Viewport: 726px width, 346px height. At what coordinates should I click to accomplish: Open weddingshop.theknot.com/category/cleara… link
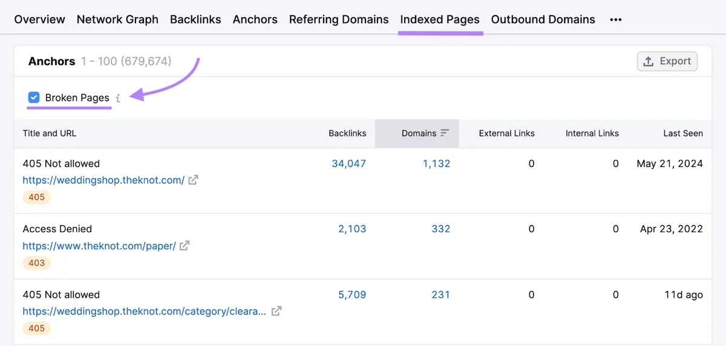144,312
